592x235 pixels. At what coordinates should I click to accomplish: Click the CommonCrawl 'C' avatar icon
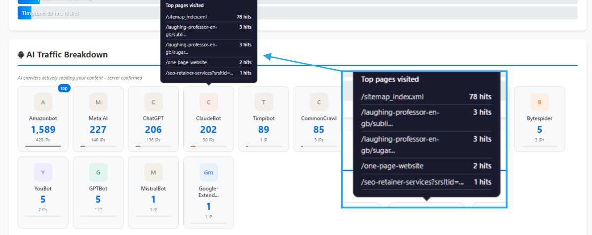pos(319,102)
